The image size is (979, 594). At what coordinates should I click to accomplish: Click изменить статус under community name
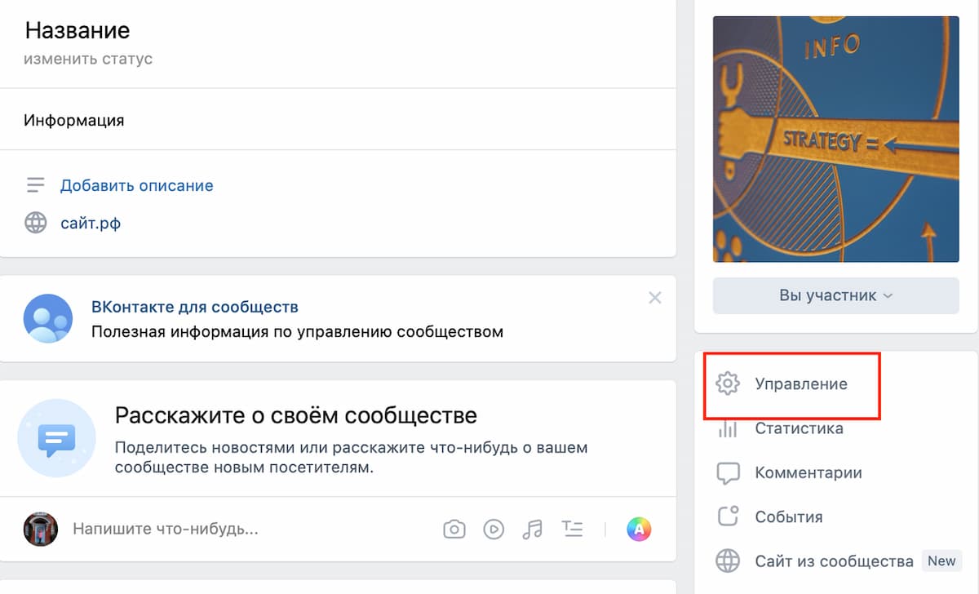point(87,59)
